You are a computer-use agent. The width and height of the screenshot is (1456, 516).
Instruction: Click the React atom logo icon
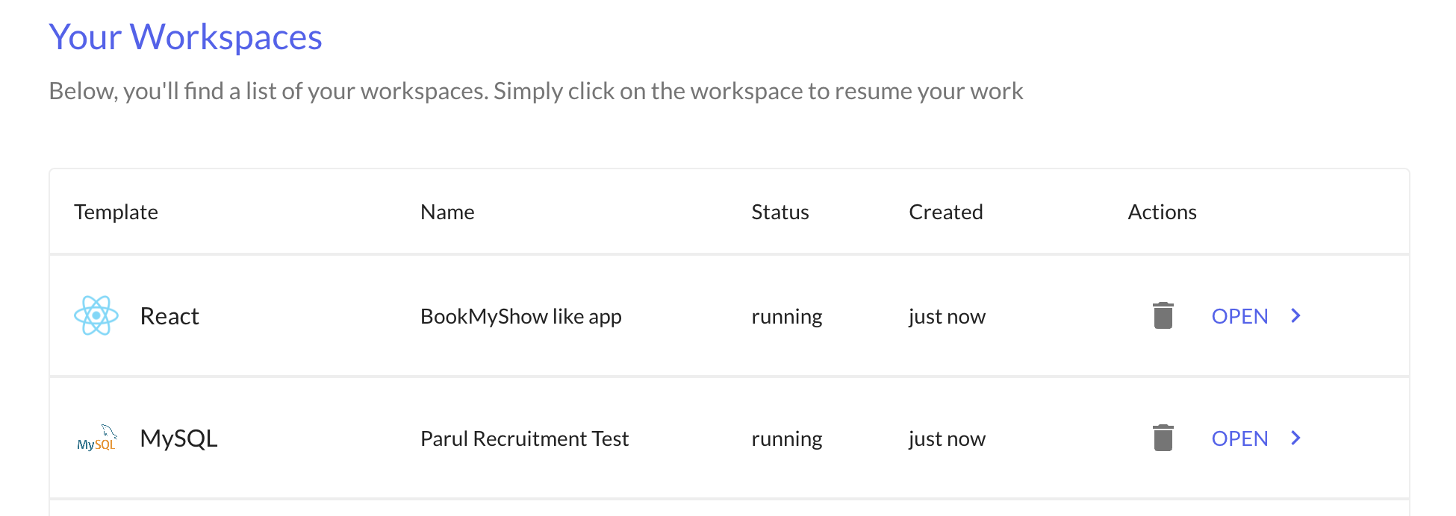[96, 315]
